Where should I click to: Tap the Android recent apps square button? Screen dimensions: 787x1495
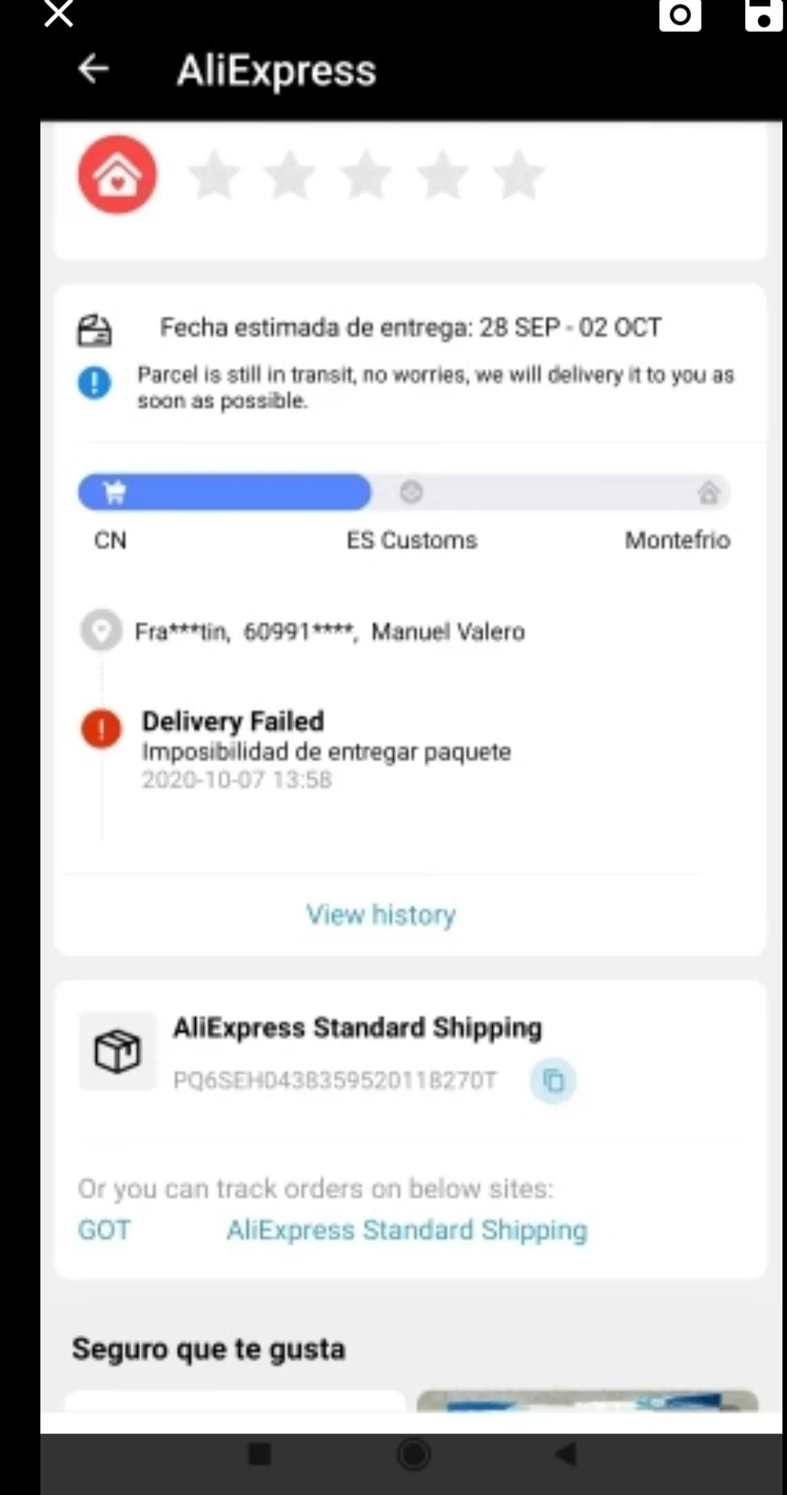[x=260, y=1455]
